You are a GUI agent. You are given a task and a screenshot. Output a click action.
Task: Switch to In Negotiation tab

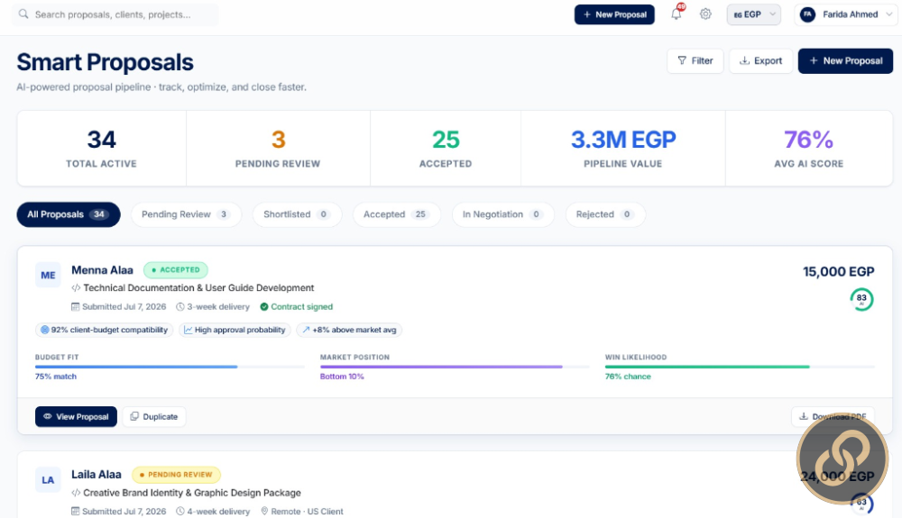point(502,214)
